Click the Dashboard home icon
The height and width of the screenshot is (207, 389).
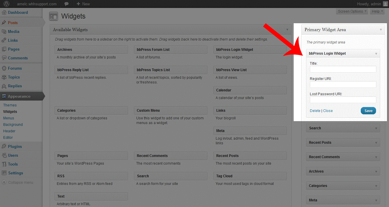click(4, 13)
